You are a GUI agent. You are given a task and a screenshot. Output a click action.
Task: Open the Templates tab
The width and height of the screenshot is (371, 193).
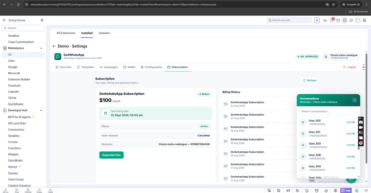[x=85, y=67]
